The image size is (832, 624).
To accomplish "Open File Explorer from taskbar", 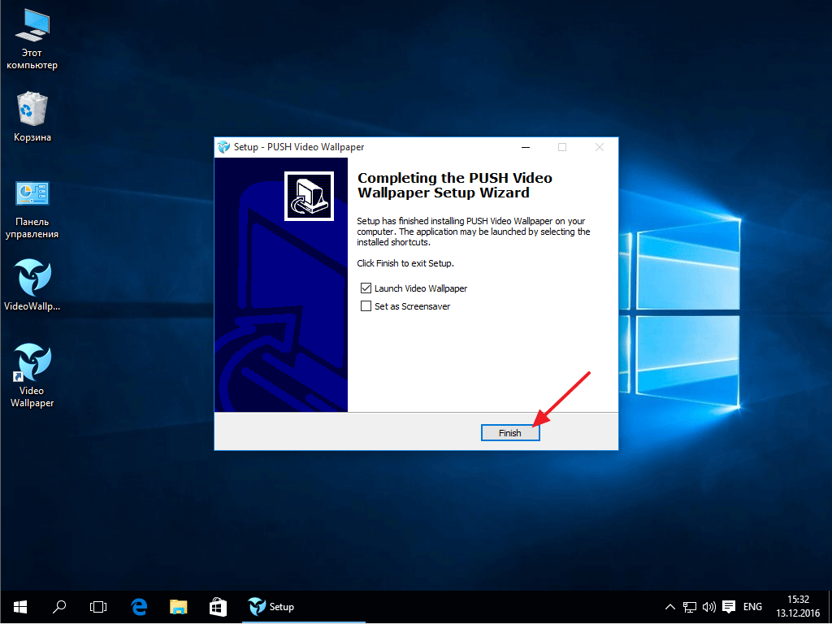I will point(178,607).
